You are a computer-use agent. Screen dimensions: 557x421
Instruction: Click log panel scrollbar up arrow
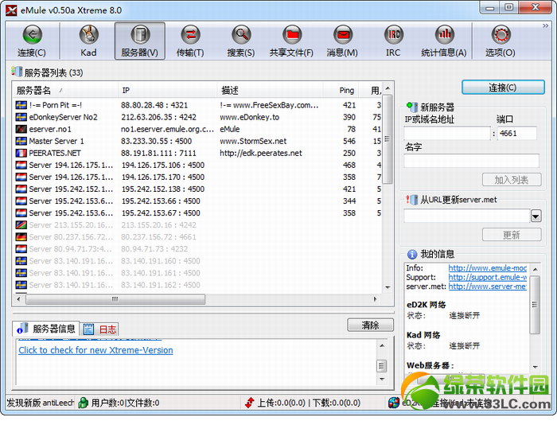382,345
